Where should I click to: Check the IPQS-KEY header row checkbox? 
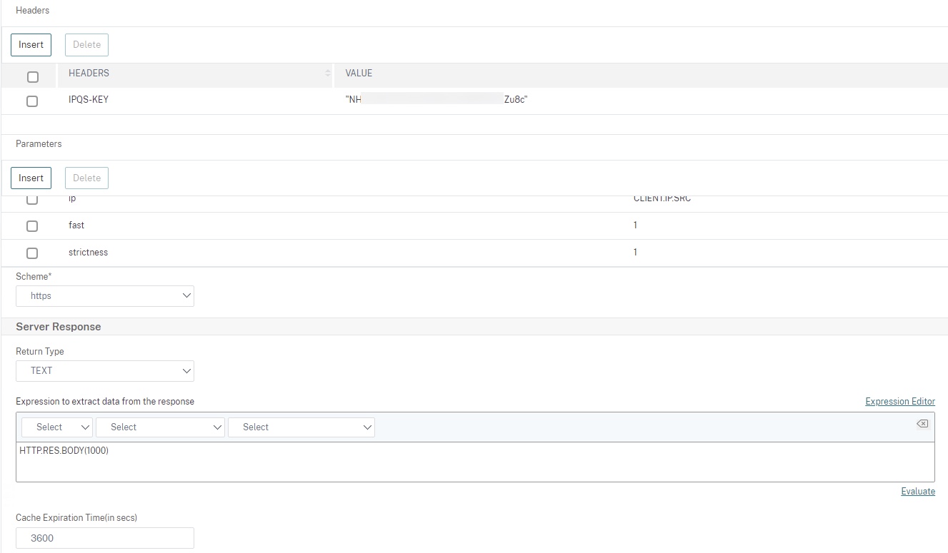tap(32, 101)
